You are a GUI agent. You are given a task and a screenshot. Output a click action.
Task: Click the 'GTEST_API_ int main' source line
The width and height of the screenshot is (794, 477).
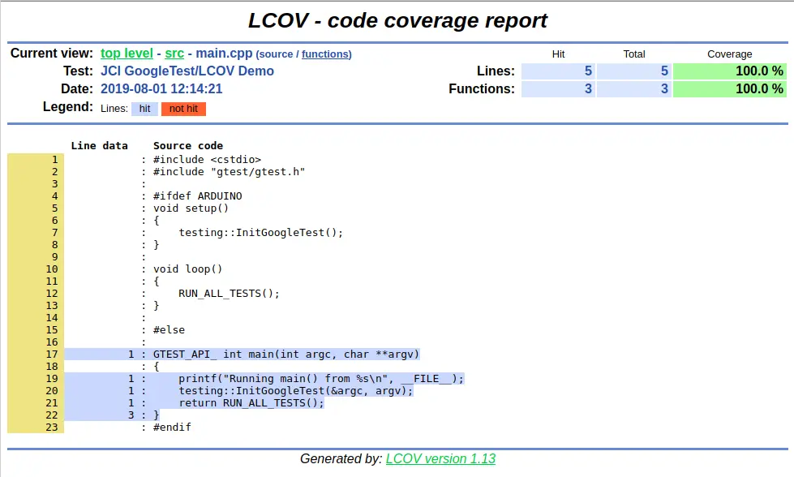point(286,354)
